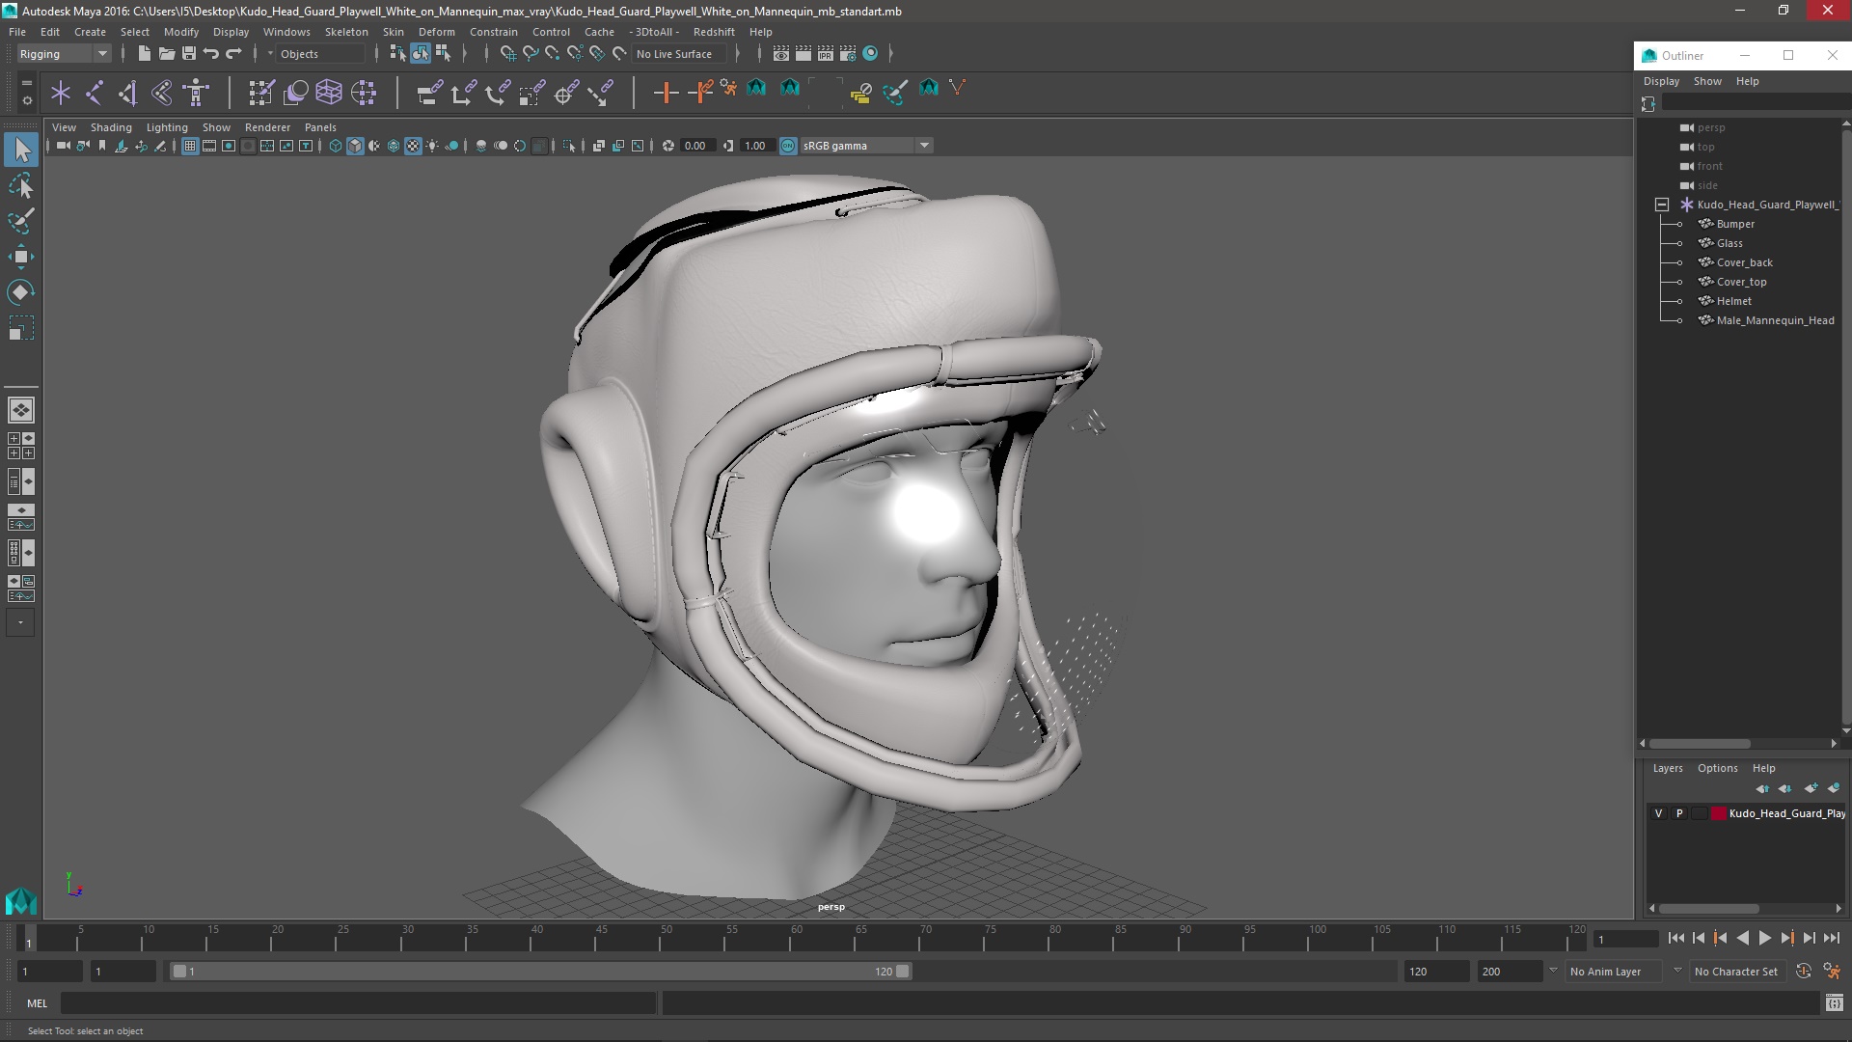Click the go to start of playback button
This screenshot has width=1852, height=1042.
point(1675,938)
